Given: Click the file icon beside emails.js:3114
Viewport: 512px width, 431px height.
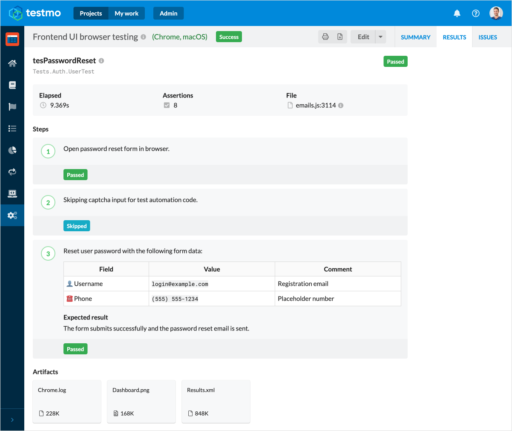Looking at the screenshot, I should coord(290,105).
